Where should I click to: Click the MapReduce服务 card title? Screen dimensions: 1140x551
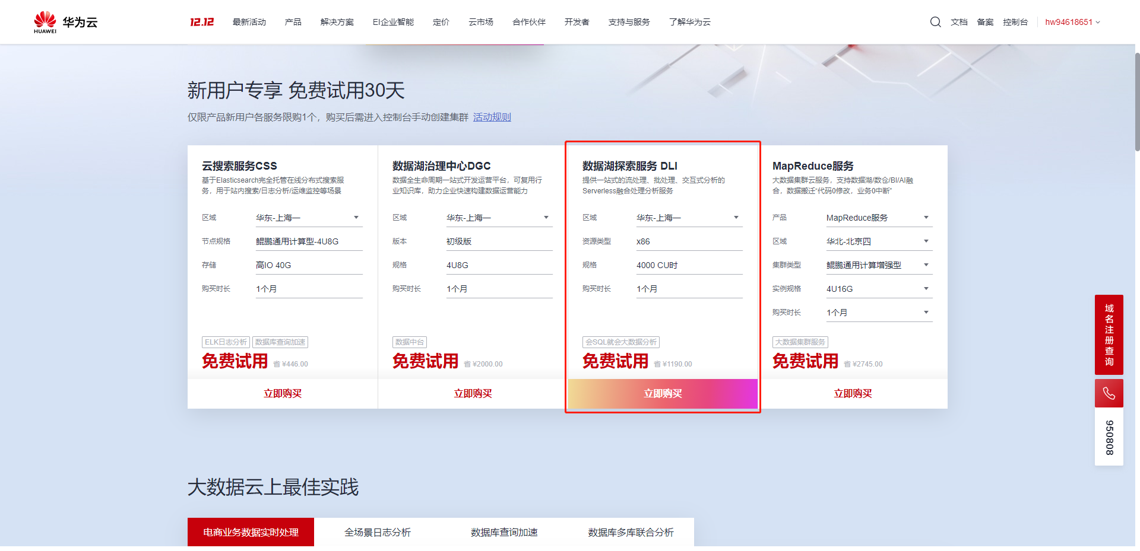click(813, 166)
